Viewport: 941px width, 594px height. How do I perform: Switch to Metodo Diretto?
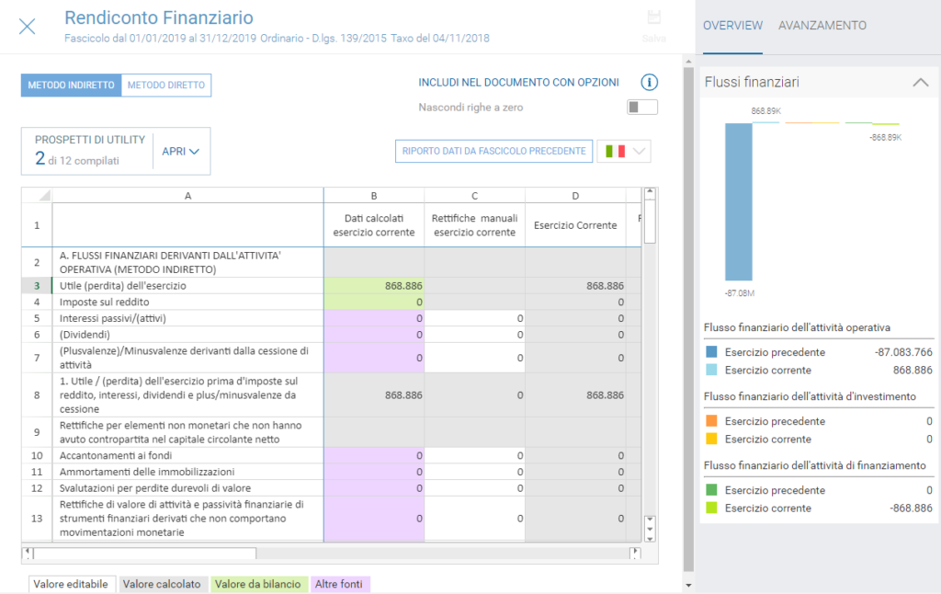166,86
